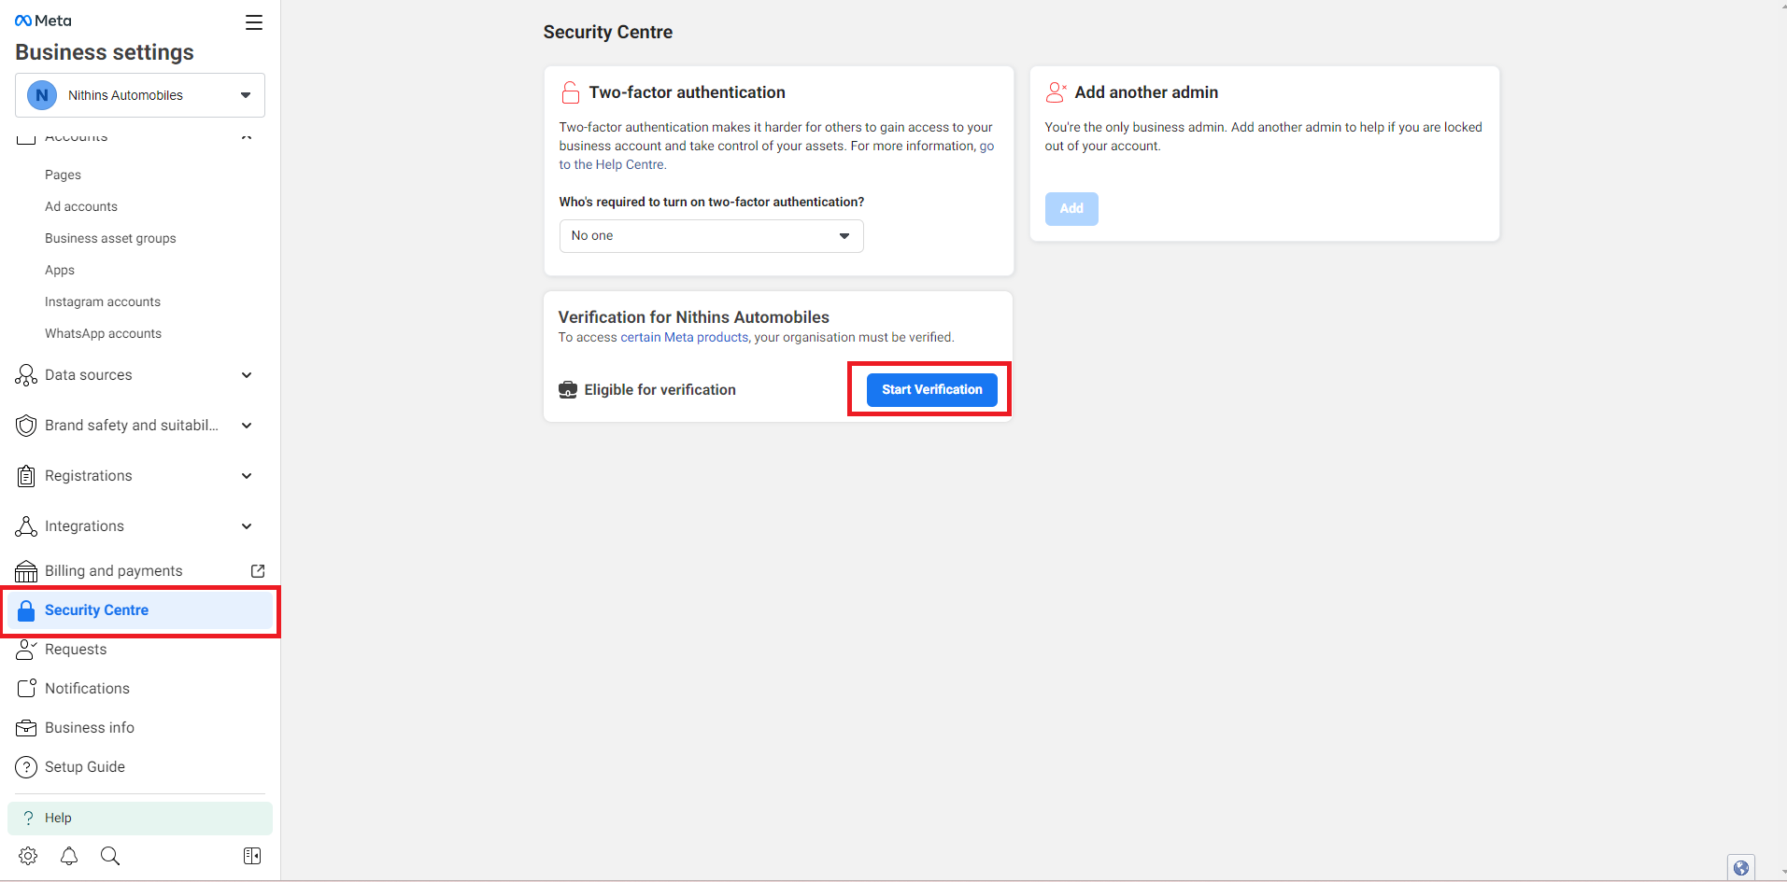Image resolution: width=1787 pixels, height=882 pixels.
Task: Open the Help button in sidebar
Action: (x=140, y=818)
